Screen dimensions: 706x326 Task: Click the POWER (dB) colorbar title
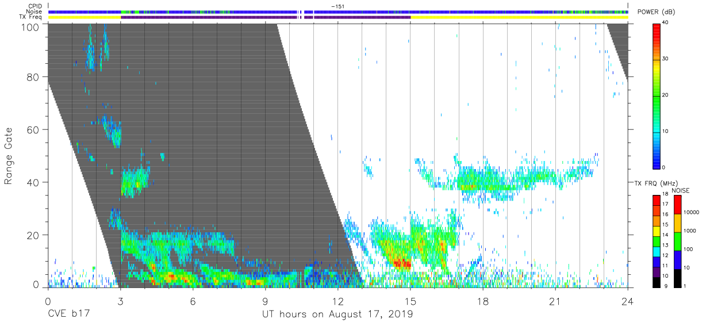pos(656,11)
